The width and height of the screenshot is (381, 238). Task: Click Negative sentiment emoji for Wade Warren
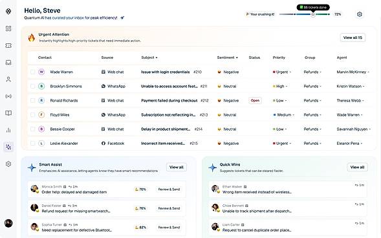click(219, 72)
